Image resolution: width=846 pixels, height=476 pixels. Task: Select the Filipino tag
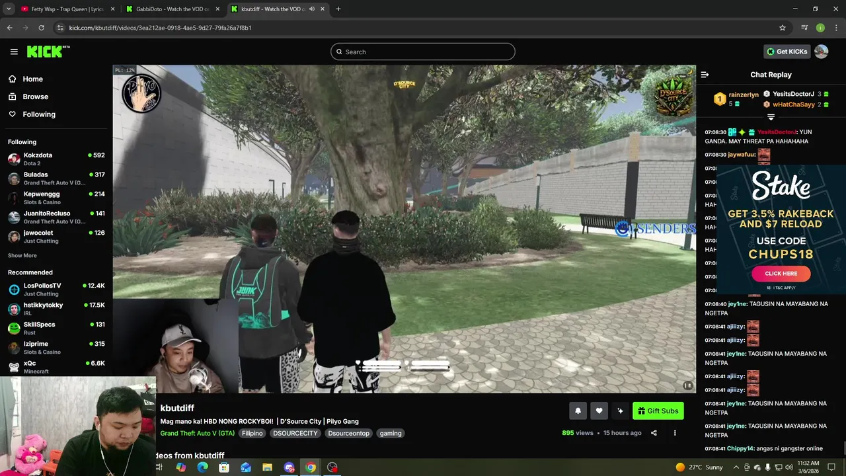click(x=252, y=433)
